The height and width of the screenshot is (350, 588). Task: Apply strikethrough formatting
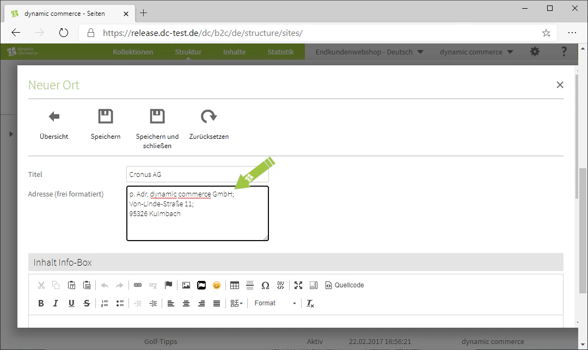pyautogui.click(x=87, y=303)
